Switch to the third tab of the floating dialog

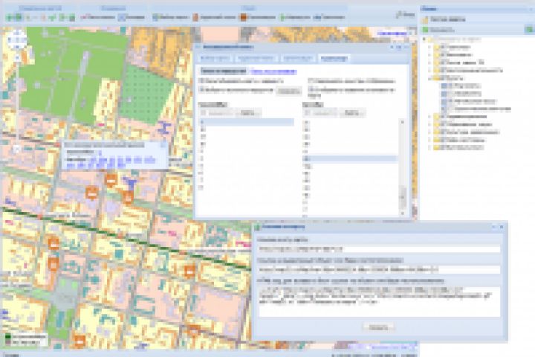pos(298,59)
